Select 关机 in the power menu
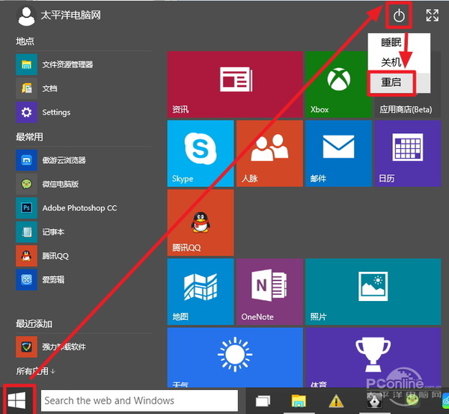Viewport: 449px width, 414px height. point(391,63)
